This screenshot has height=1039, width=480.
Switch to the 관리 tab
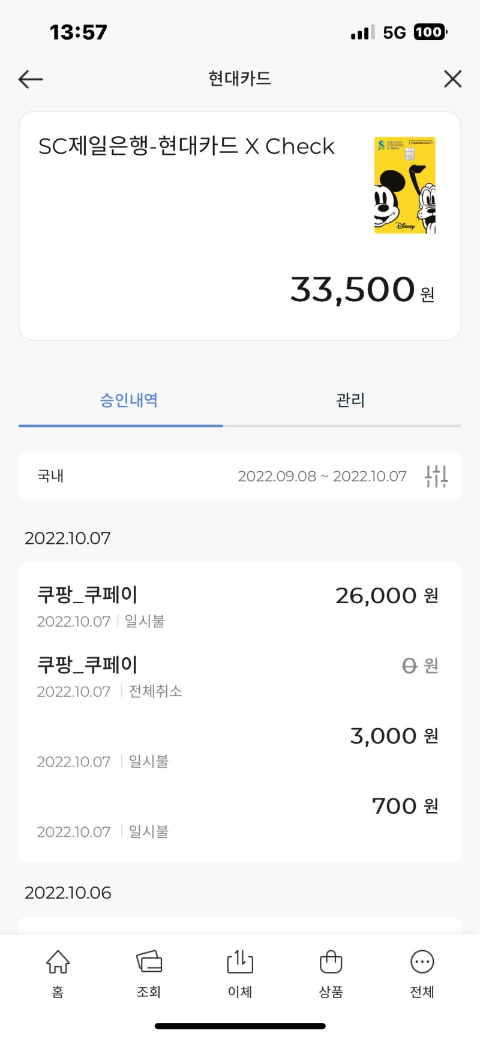click(350, 400)
